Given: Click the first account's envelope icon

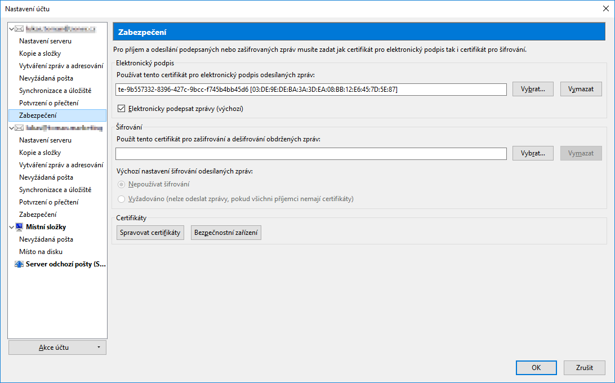Looking at the screenshot, I should pyautogui.click(x=19, y=29).
